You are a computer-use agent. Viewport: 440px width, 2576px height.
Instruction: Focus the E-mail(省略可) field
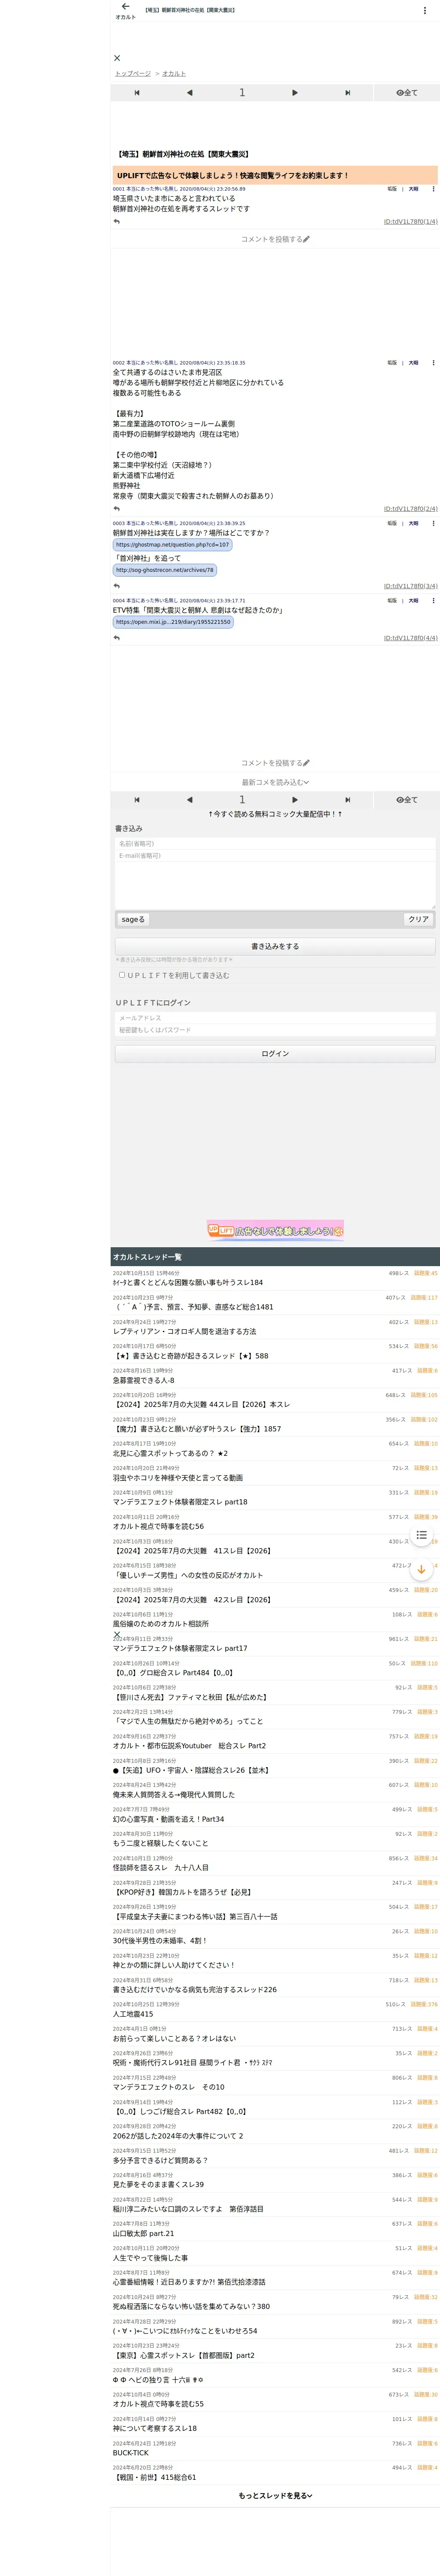[275, 856]
